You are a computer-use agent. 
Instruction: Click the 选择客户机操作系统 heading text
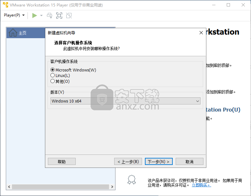tap(73, 43)
